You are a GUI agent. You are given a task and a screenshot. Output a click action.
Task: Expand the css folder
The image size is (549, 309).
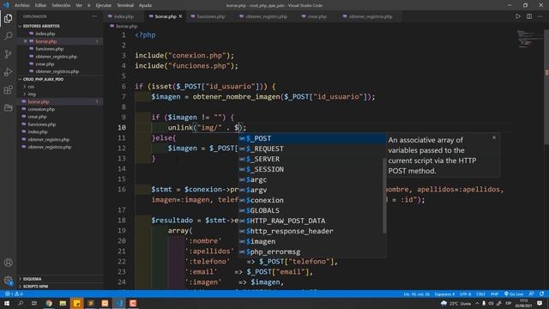pos(31,87)
